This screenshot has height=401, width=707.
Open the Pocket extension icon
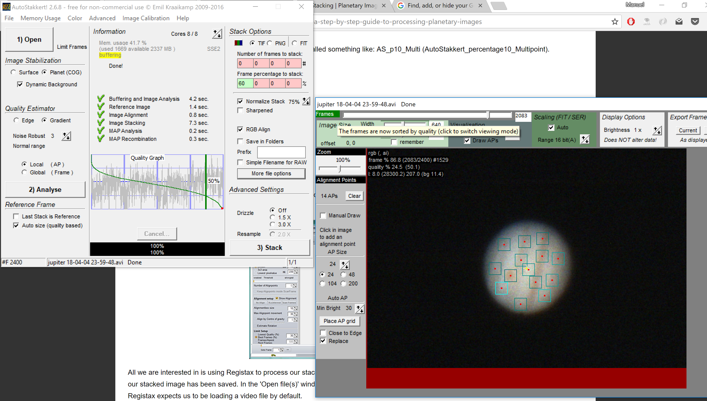[695, 22]
